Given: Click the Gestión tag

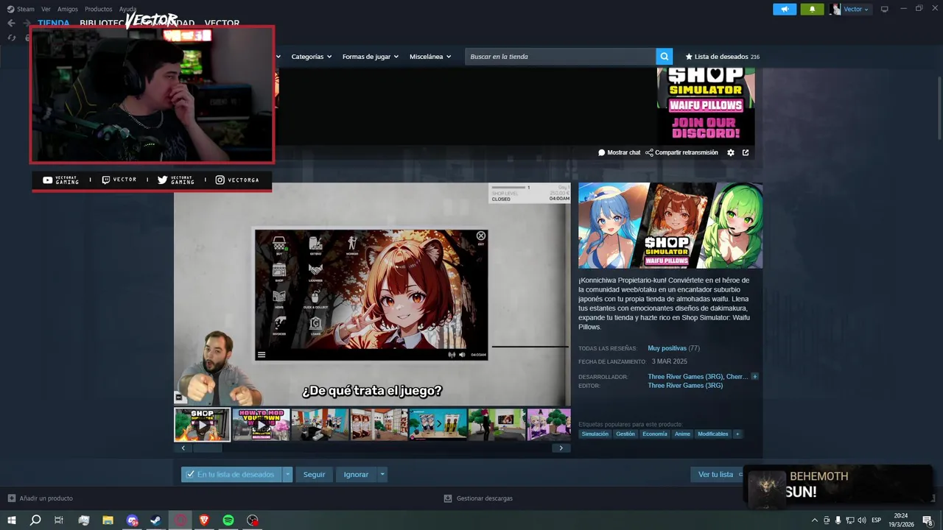Looking at the screenshot, I should [625, 434].
